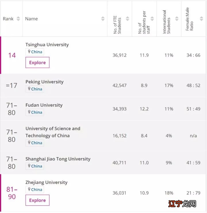The height and width of the screenshot is (213, 207).
Task: Open Tsinghua University name link
Action: tap(47, 45)
